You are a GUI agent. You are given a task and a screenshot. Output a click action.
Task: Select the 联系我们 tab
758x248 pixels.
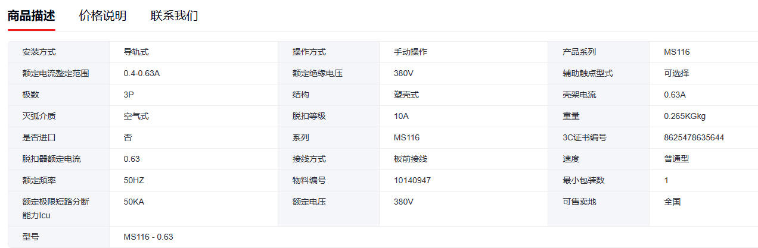174,16
